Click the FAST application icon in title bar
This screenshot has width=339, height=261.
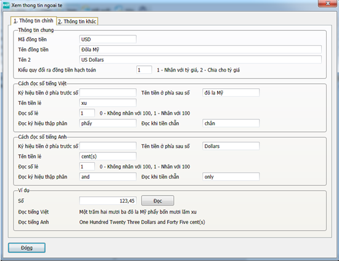pos(6,5)
